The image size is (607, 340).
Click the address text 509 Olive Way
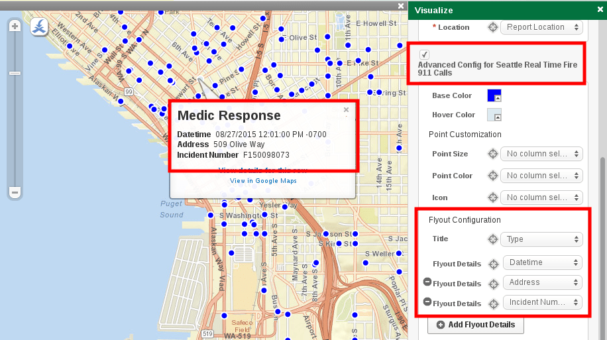(x=239, y=144)
